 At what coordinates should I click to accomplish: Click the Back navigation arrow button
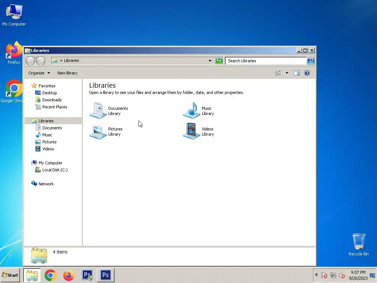[x=30, y=61]
